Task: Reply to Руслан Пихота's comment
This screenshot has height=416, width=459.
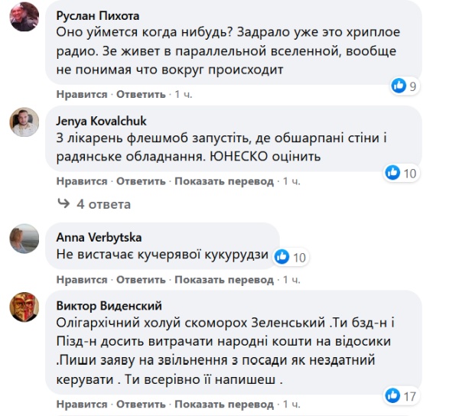Action: [x=141, y=94]
